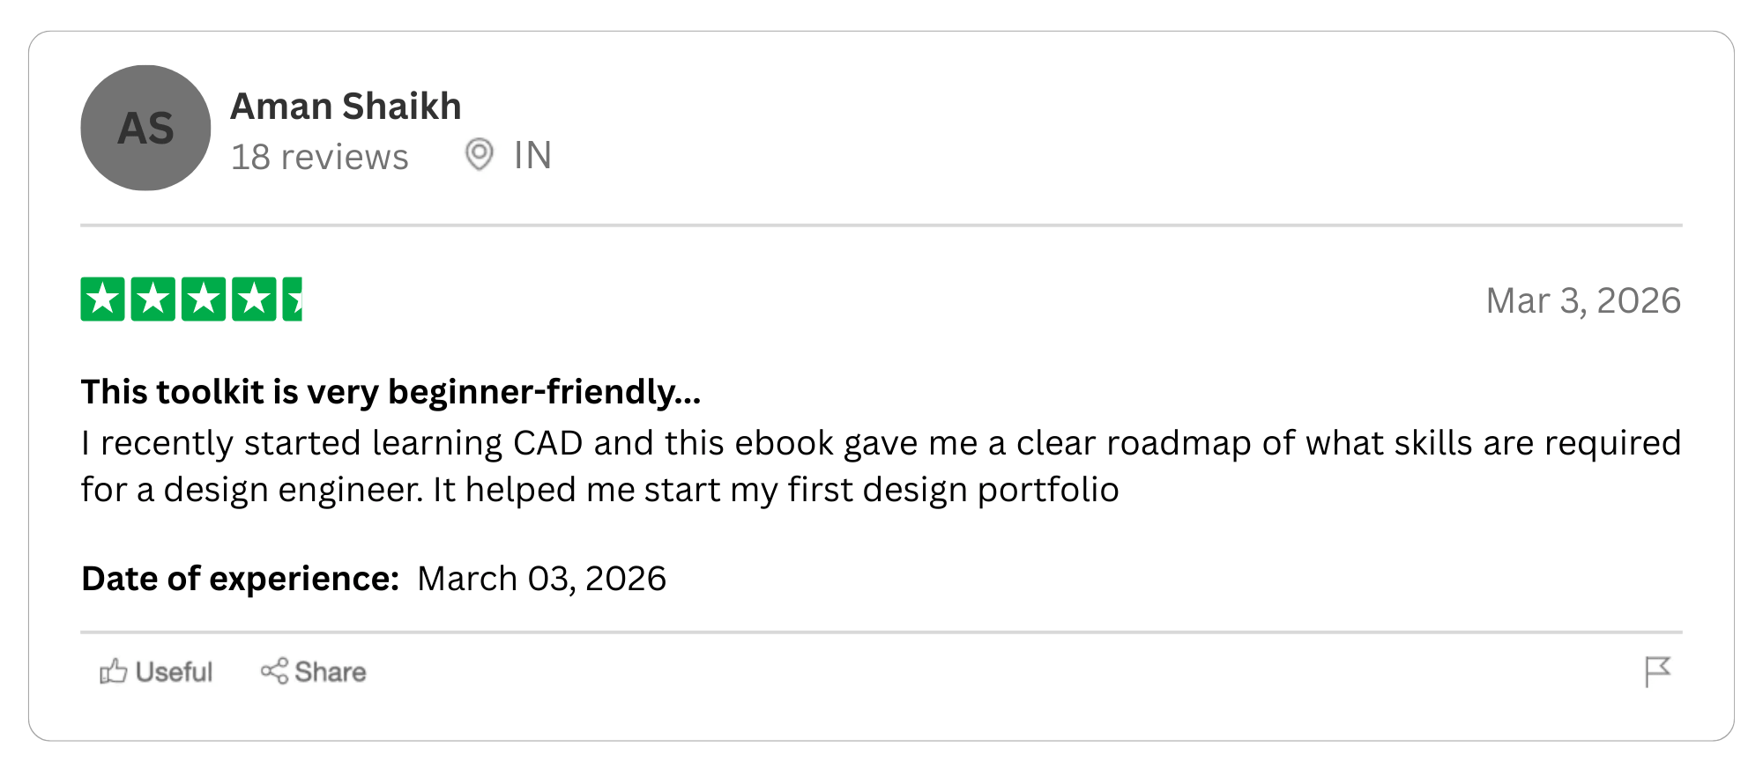
Task: Click the first green rating star
Action: tap(102, 299)
